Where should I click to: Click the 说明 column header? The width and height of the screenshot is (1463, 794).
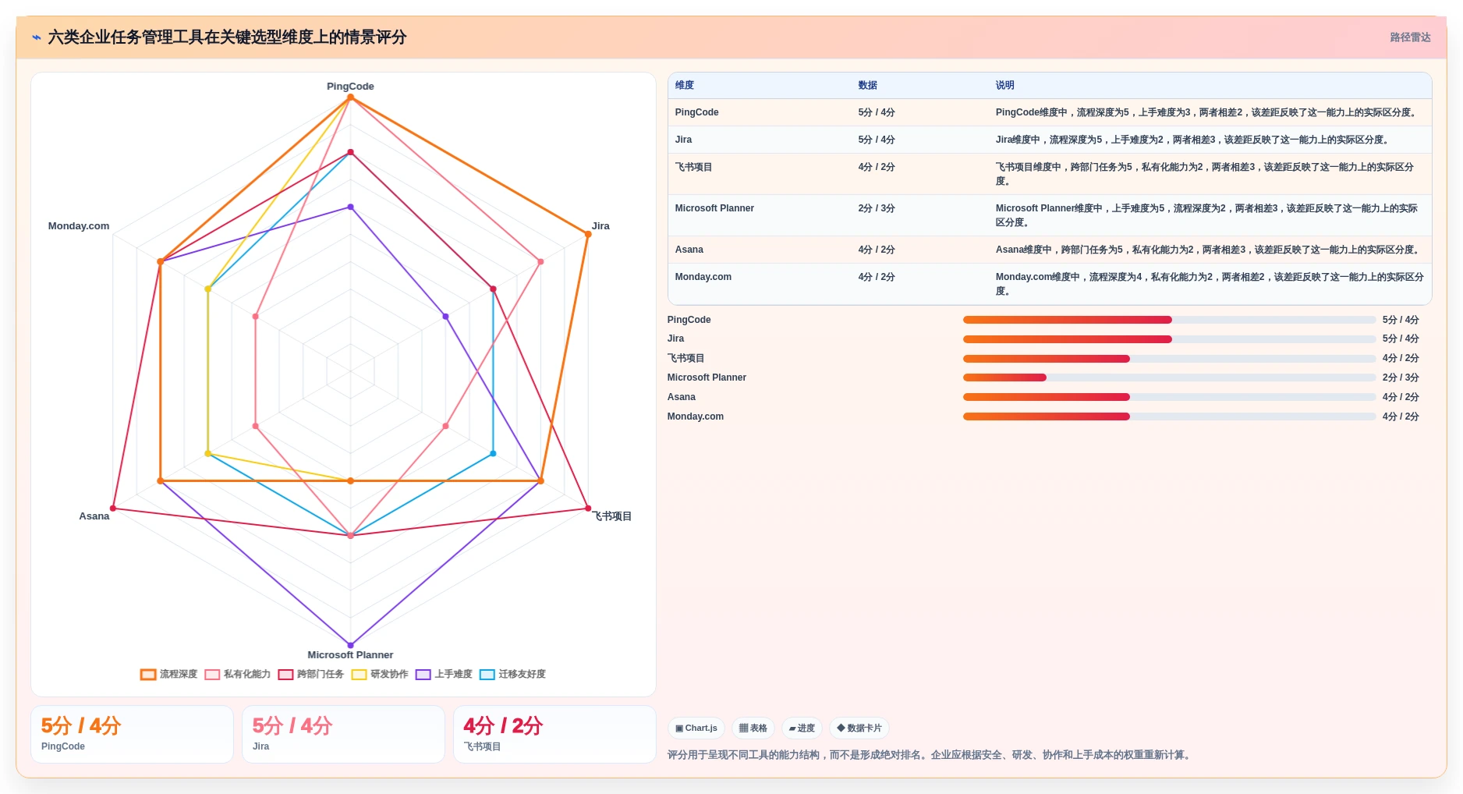point(1005,85)
